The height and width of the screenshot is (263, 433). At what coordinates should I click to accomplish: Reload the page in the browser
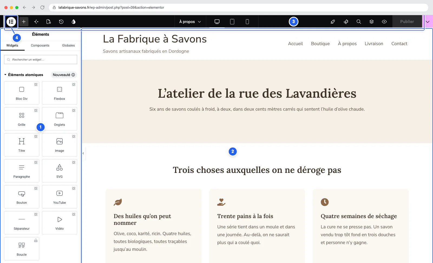pyautogui.click(x=42, y=8)
